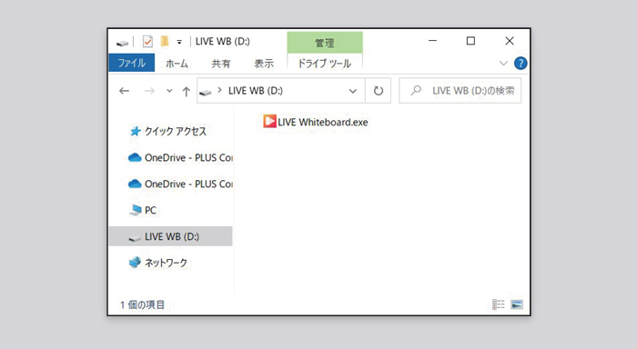Switch to details view in status bar
Image resolution: width=637 pixels, height=349 pixels.
(x=499, y=304)
